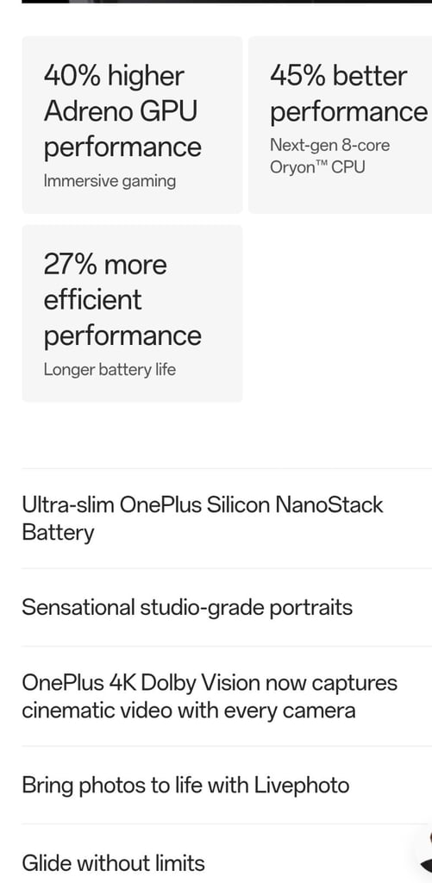This screenshot has width=432, height=883.
Task: Open Bring photos to life with Livephoto
Action: pyautogui.click(x=227, y=785)
